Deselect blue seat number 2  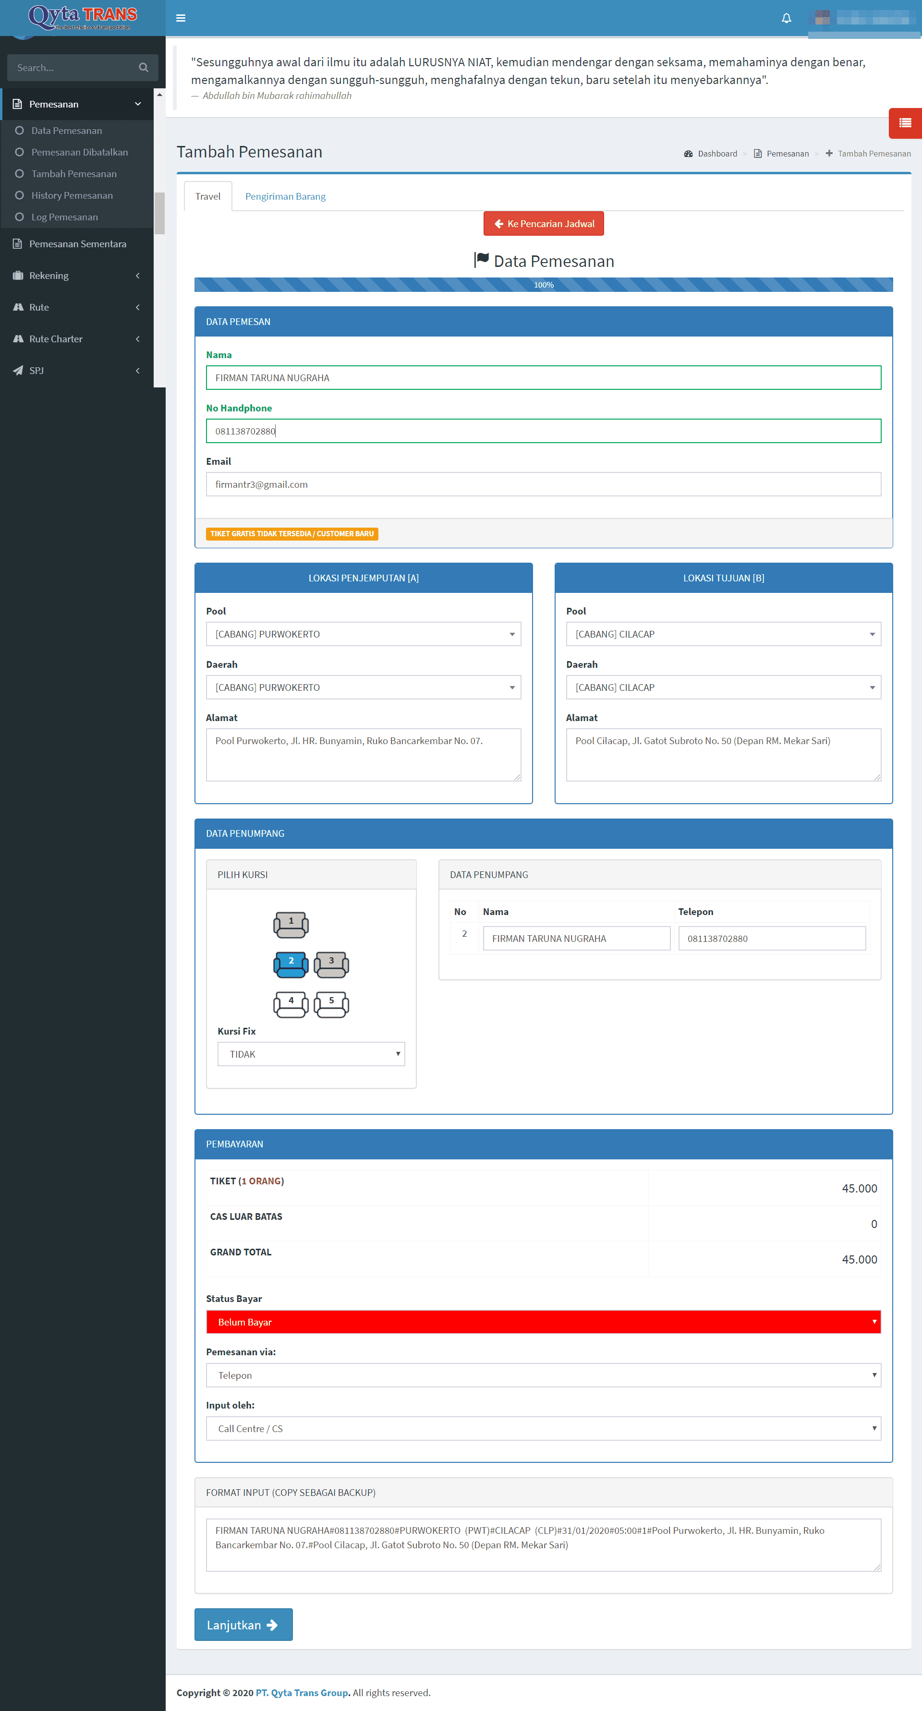pos(291,964)
